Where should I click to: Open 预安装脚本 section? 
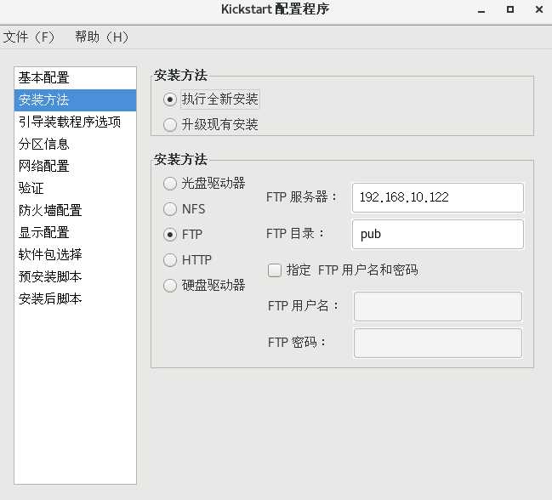(x=75, y=276)
